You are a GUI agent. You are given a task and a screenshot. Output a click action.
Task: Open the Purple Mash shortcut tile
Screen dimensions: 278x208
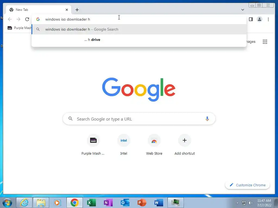pyautogui.click(x=93, y=145)
